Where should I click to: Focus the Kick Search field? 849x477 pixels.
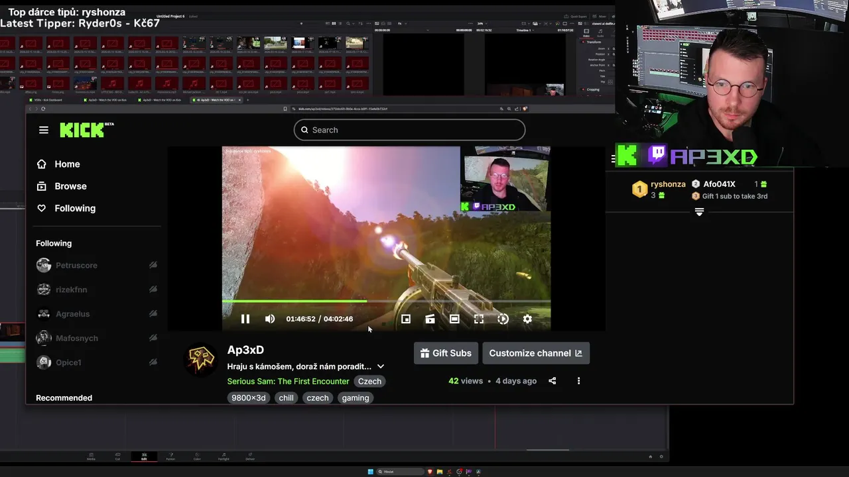[410, 130]
